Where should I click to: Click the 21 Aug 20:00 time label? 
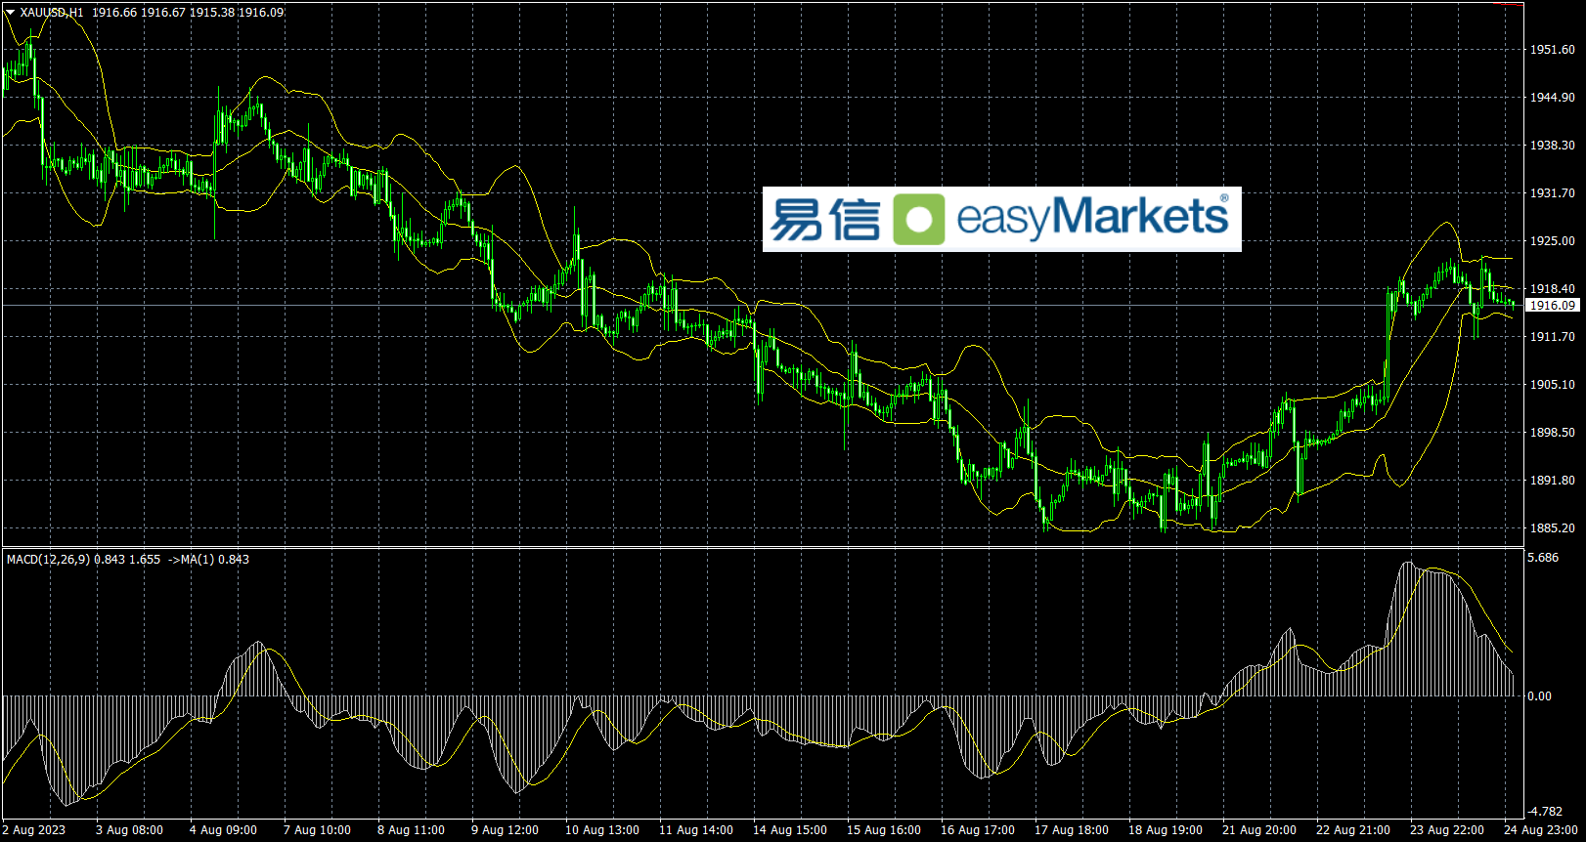(1259, 830)
